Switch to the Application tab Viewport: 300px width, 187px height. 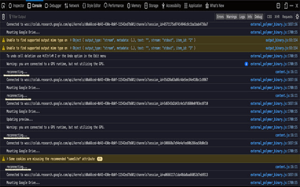(193, 6)
